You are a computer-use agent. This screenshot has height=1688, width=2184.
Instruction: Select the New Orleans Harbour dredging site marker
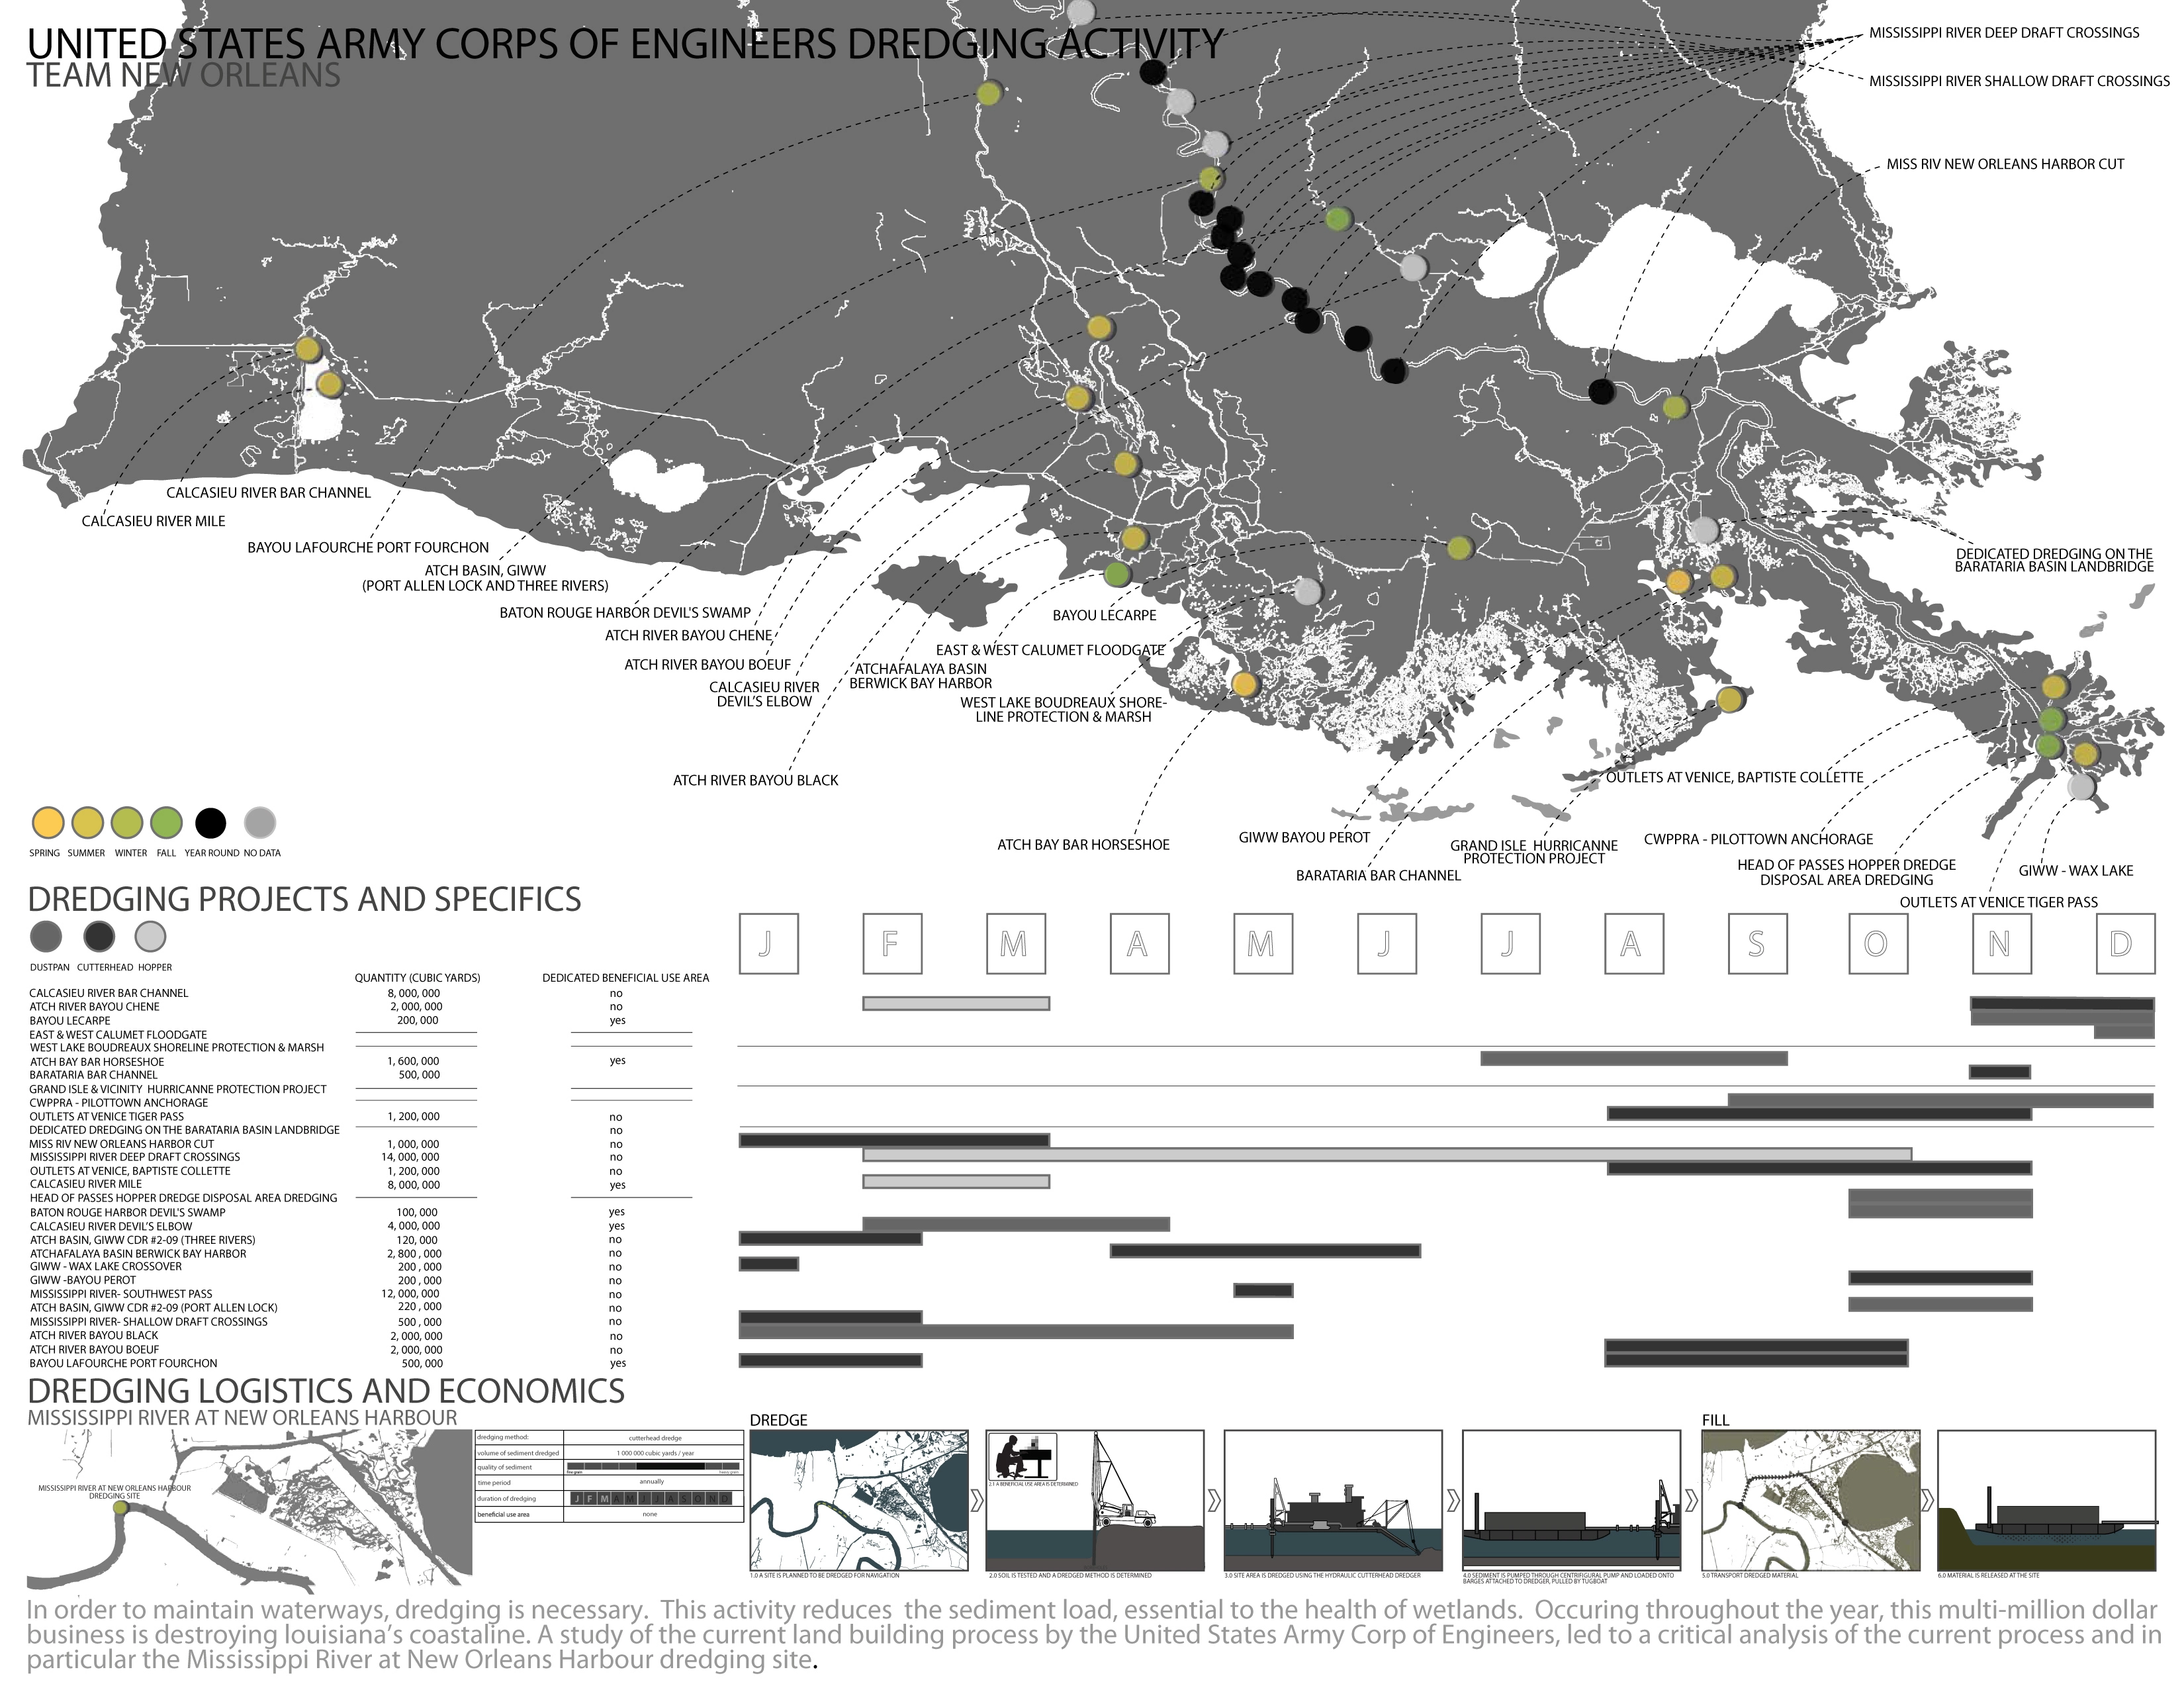[x=121, y=1508]
